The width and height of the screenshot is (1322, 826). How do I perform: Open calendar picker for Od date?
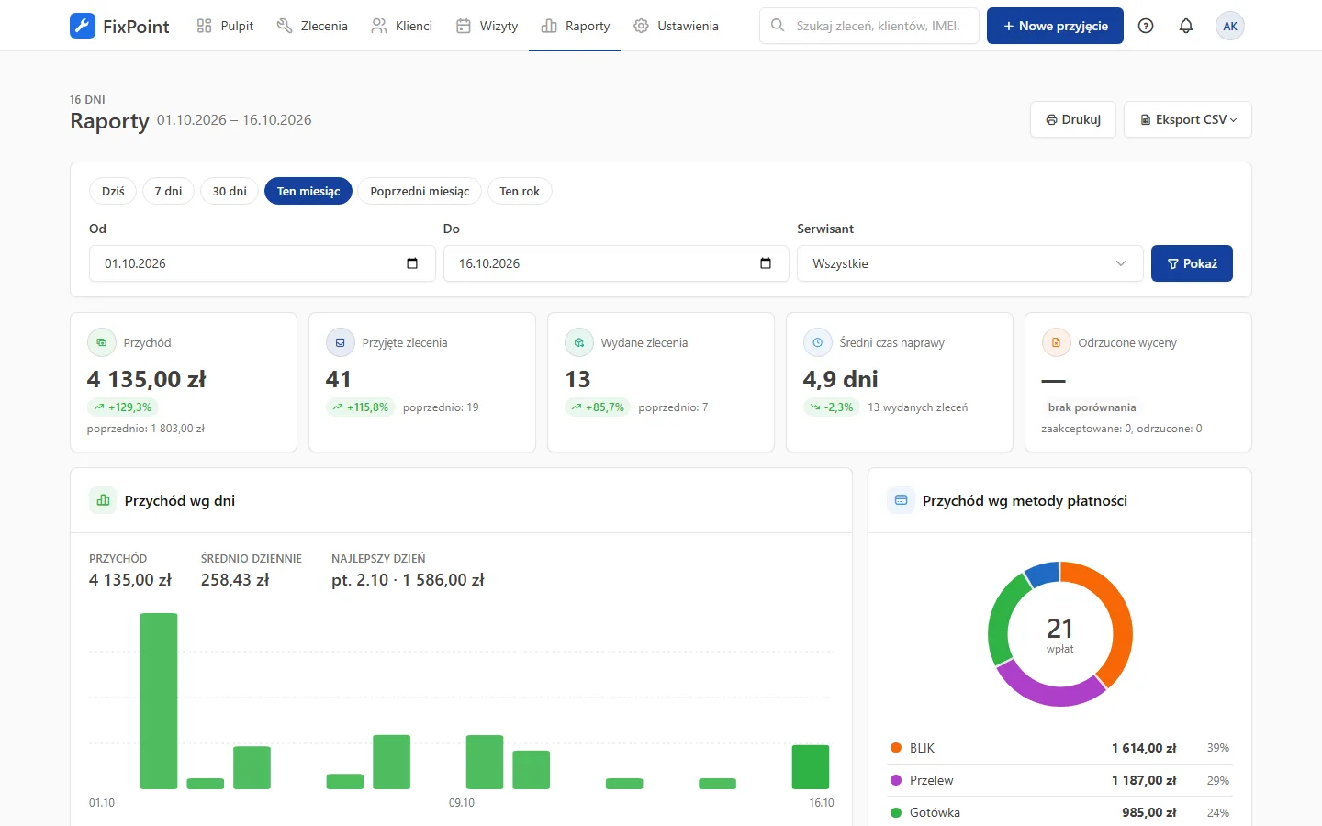[x=412, y=263]
